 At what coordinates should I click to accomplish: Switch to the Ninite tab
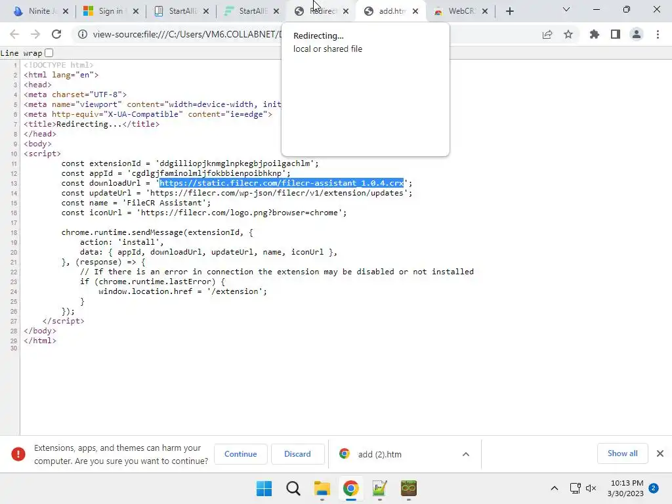point(37,11)
